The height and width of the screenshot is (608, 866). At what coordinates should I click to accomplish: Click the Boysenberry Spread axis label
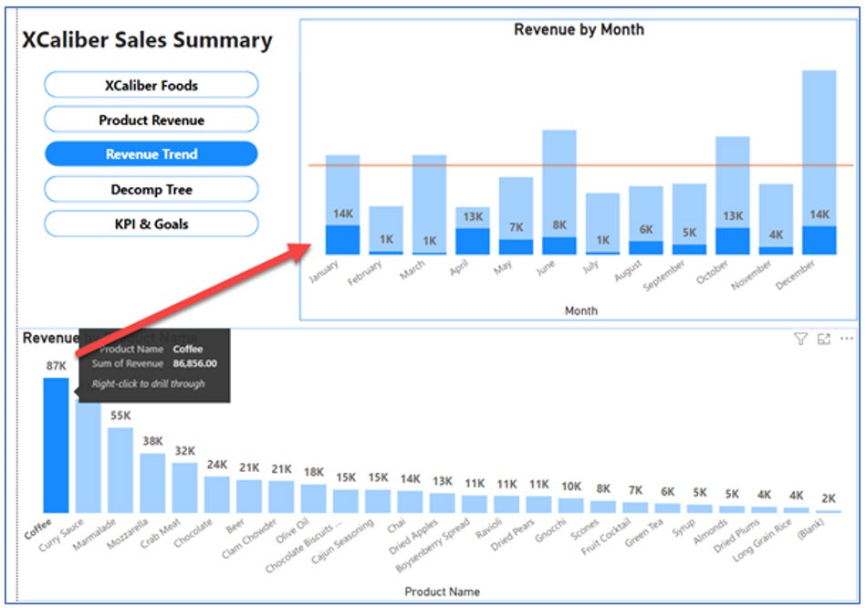click(433, 544)
